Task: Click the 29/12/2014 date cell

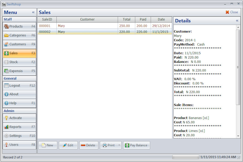Action: pos(161,26)
